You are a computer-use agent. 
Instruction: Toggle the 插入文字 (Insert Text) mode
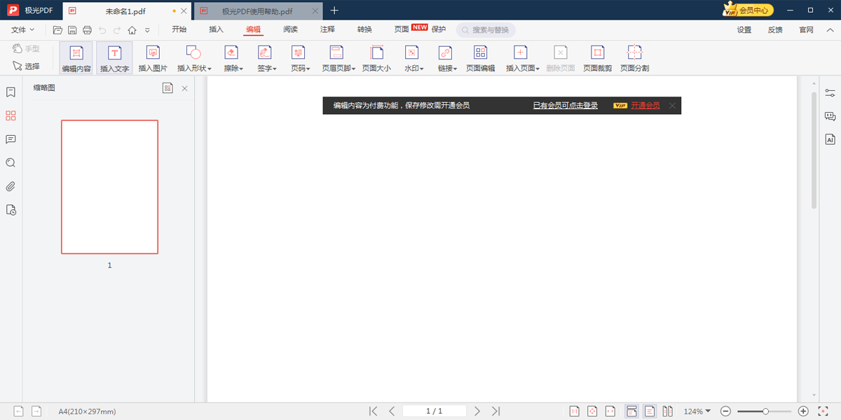coord(114,58)
